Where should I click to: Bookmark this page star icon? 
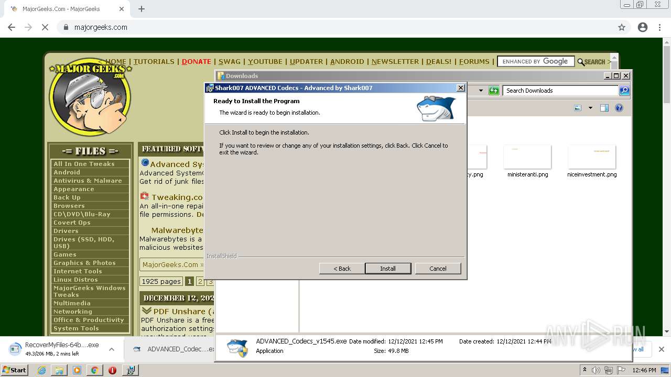[x=622, y=27]
